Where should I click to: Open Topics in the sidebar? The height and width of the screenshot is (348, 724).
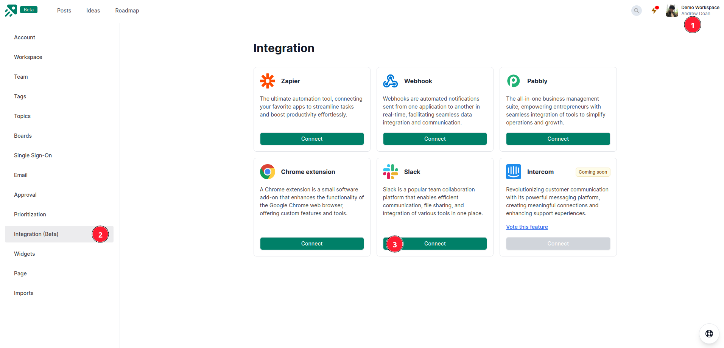point(59,116)
